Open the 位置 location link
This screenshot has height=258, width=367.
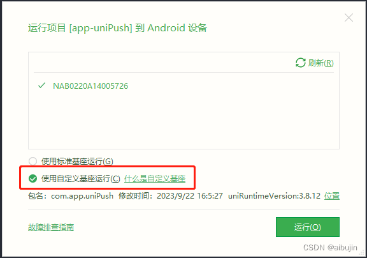click(x=332, y=196)
